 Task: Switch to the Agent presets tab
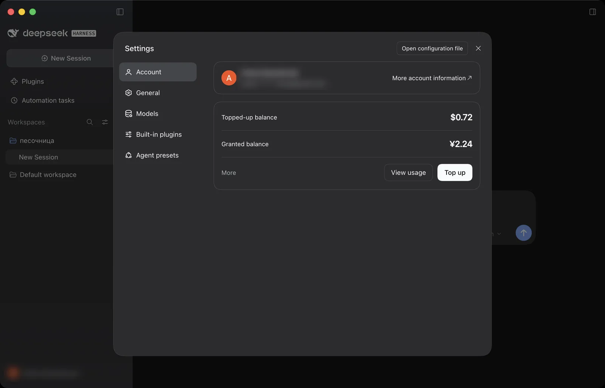[158, 155]
